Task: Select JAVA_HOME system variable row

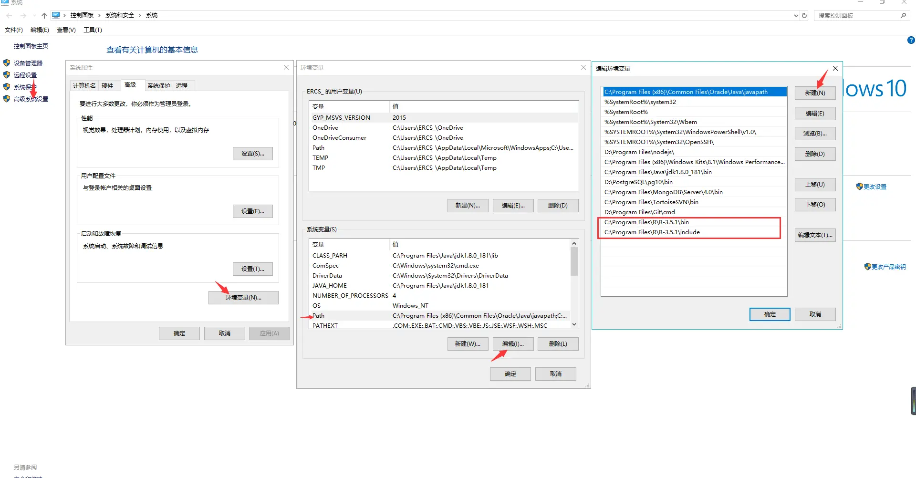Action: pyautogui.click(x=439, y=286)
